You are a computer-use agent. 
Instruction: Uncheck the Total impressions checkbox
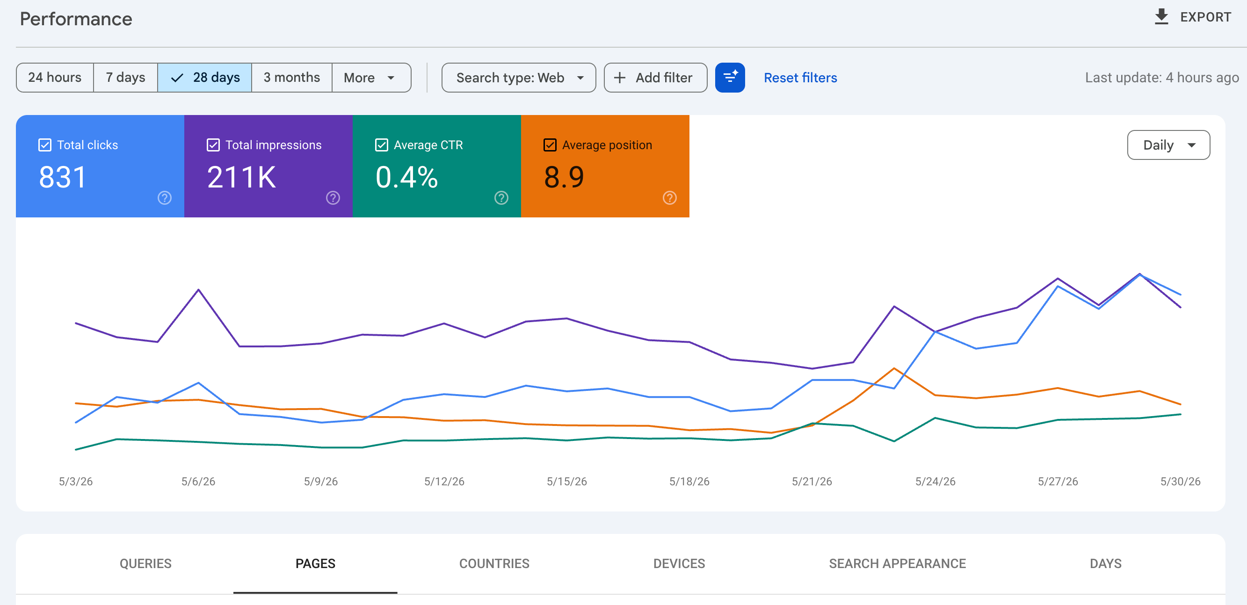pyautogui.click(x=213, y=145)
